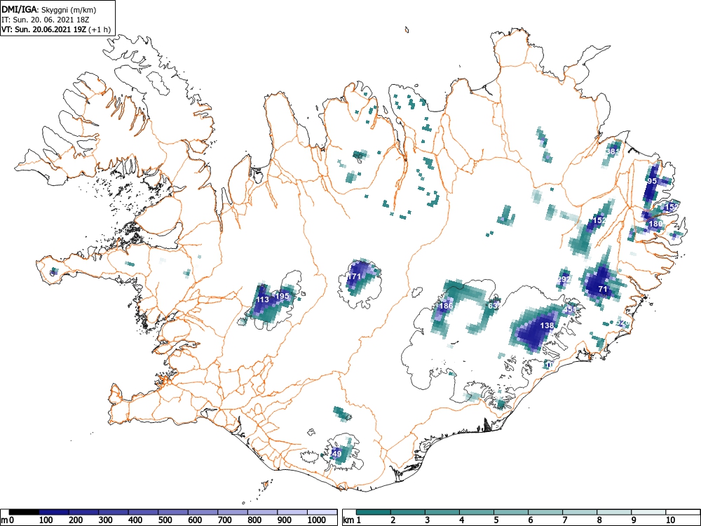
Task: Click the '10' tick label on the km legend
Action: coord(669,520)
